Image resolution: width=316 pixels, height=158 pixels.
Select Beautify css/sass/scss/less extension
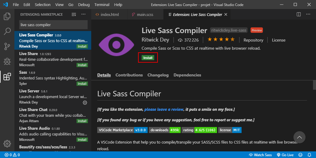coord(53,147)
